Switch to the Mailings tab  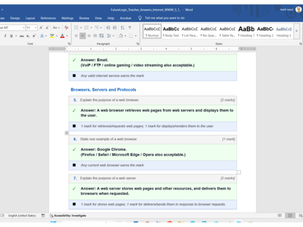67,18
